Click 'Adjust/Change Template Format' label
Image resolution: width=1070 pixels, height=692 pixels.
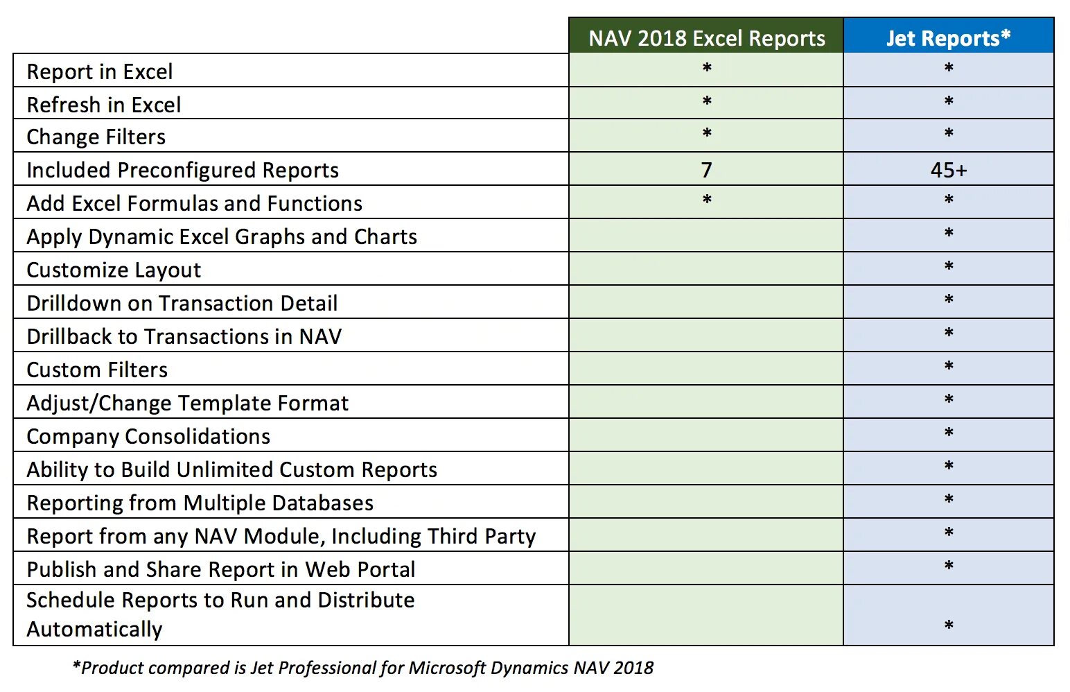click(x=188, y=403)
